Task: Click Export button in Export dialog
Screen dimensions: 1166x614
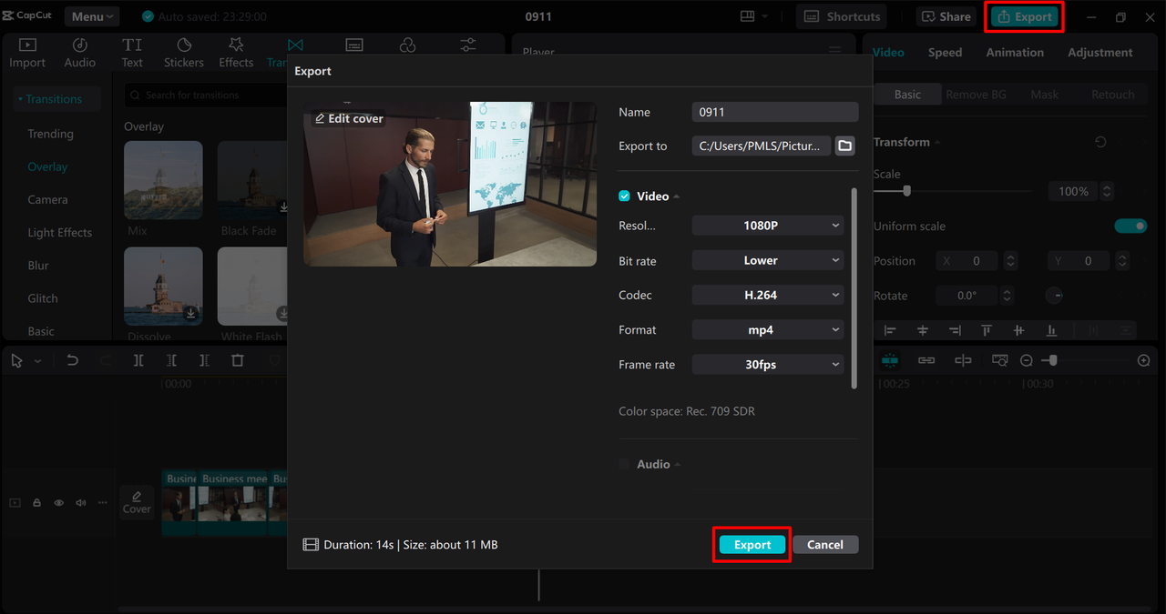Action: [x=752, y=545]
